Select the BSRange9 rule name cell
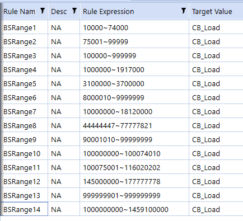This screenshot has width=243, height=221. click(x=25, y=139)
